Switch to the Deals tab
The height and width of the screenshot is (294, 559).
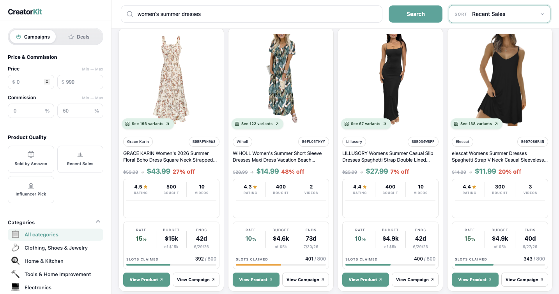point(79,37)
